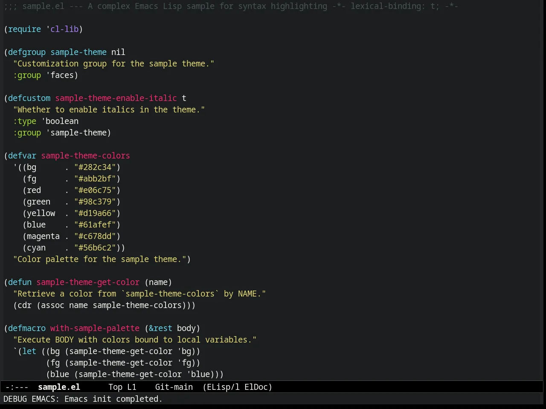Click macro name 'with-sample-palette'
This screenshot has width=546, height=409.
(95, 328)
